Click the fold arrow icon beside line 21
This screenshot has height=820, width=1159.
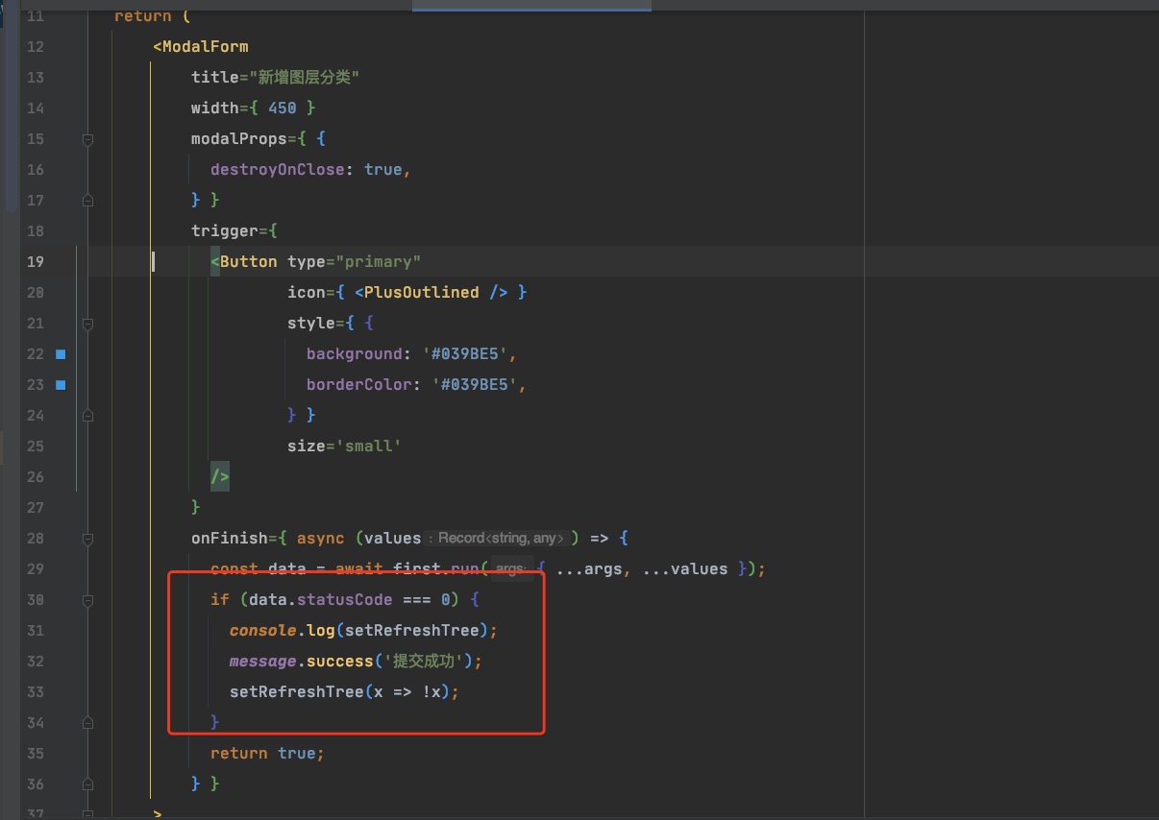pos(87,325)
